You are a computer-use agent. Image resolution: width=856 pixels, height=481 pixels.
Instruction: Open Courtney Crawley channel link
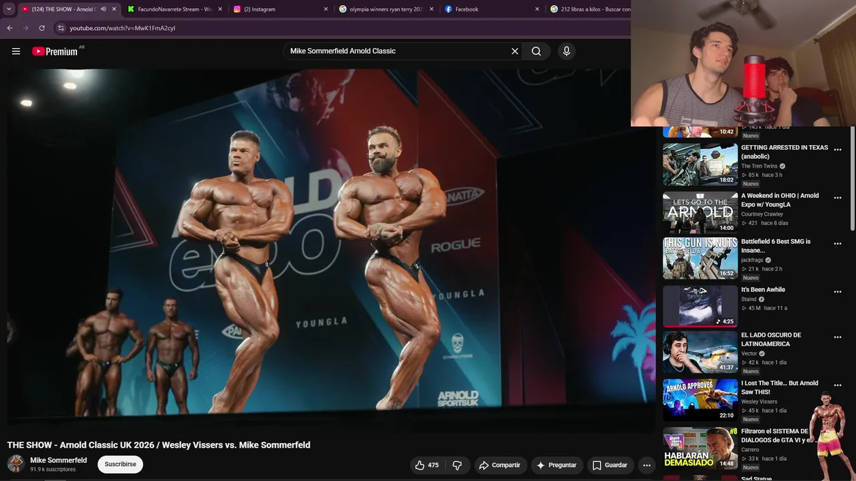click(762, 214)
